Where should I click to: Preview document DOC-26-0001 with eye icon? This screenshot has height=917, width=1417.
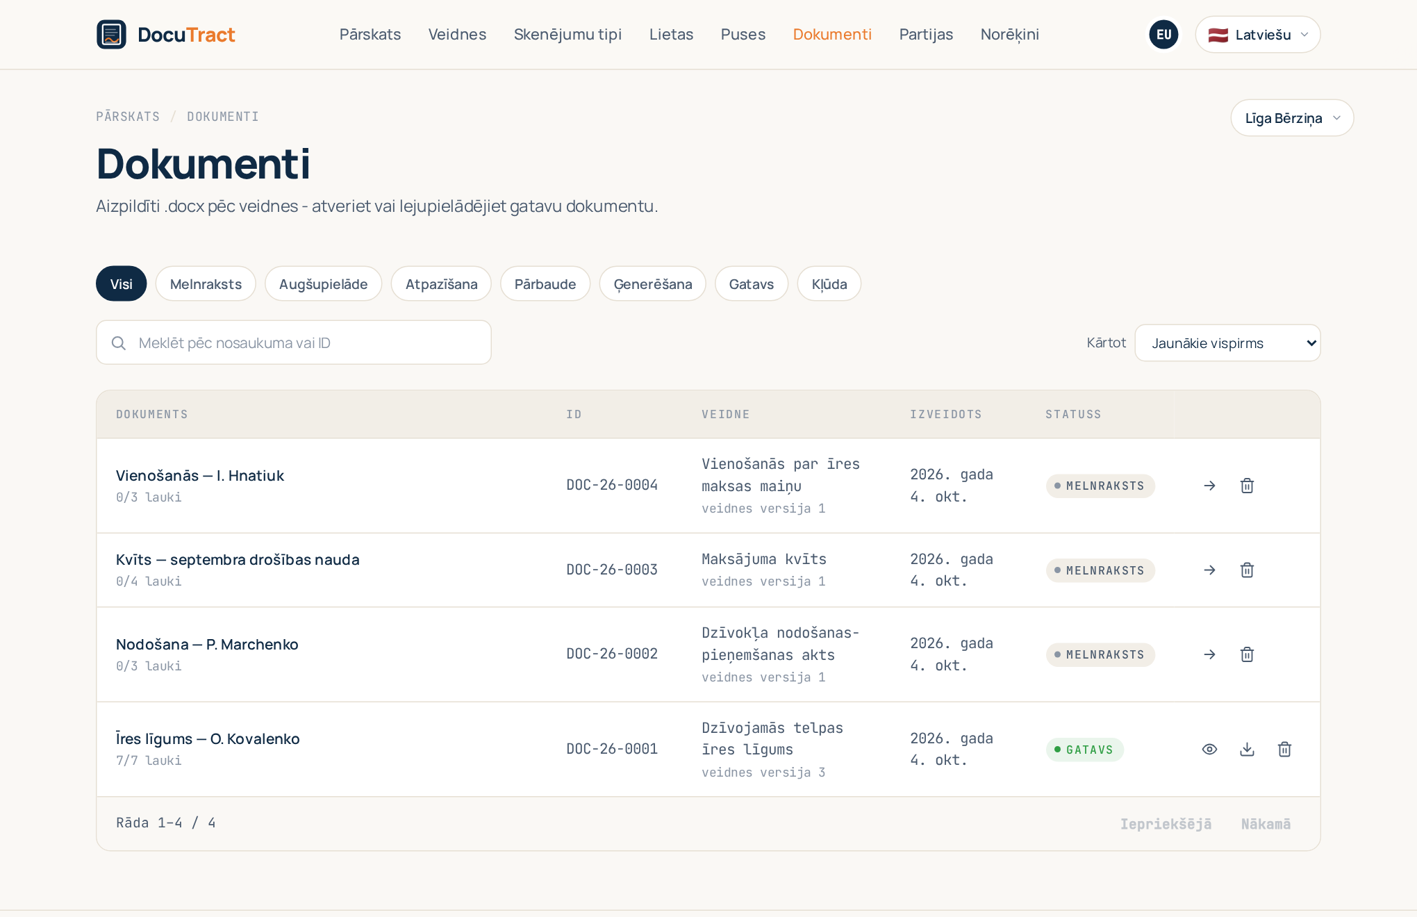[x=1209, y=749]
